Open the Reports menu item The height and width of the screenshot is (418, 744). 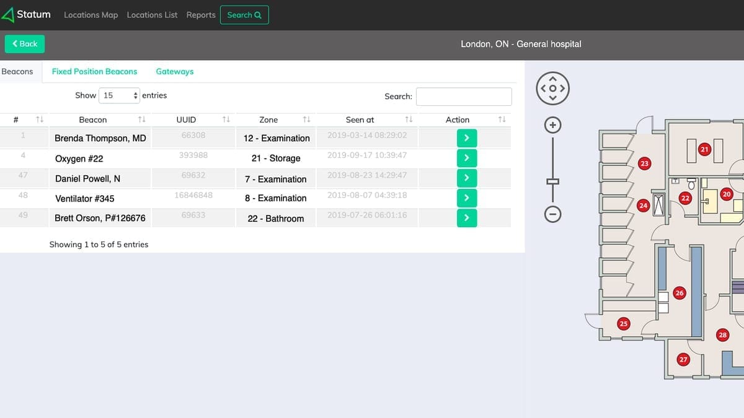pos(201,15)
